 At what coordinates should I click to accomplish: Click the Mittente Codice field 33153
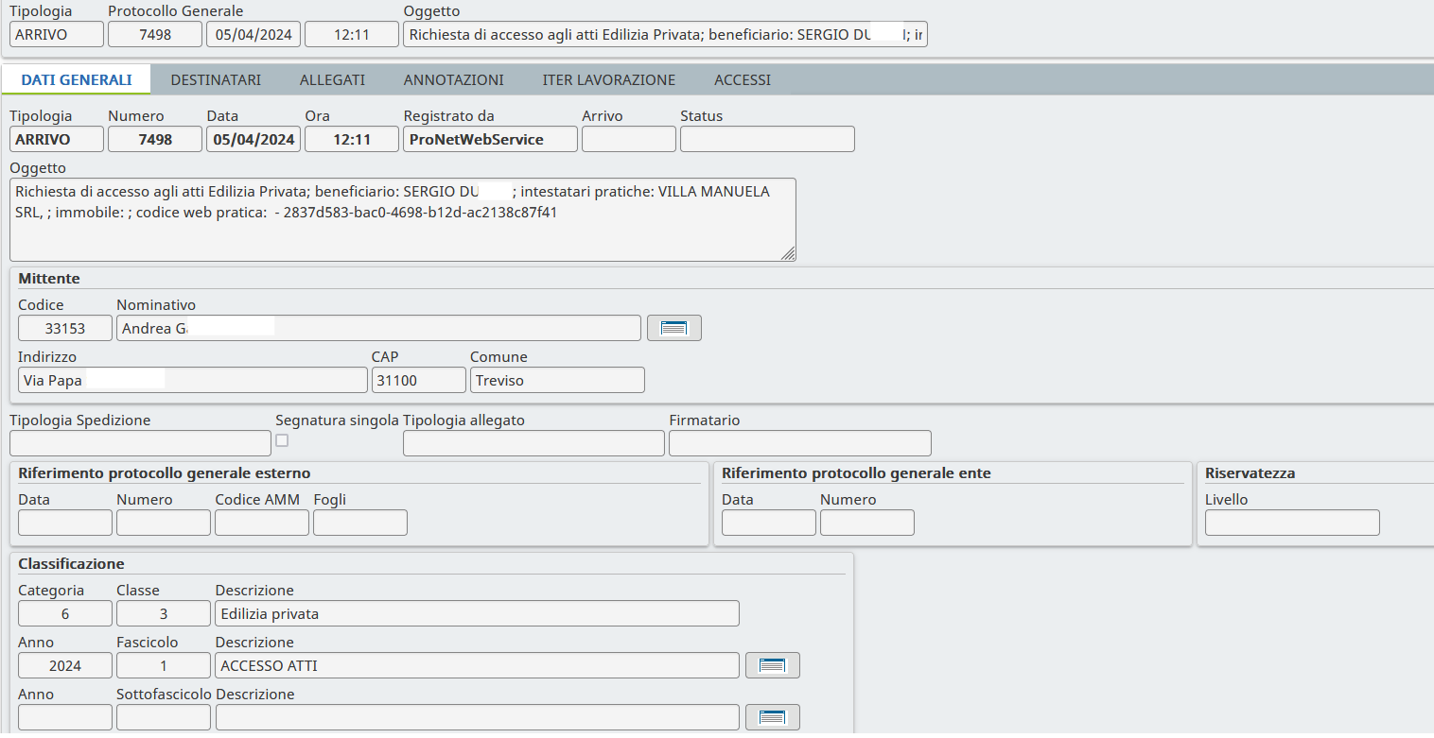pos(65,328)
